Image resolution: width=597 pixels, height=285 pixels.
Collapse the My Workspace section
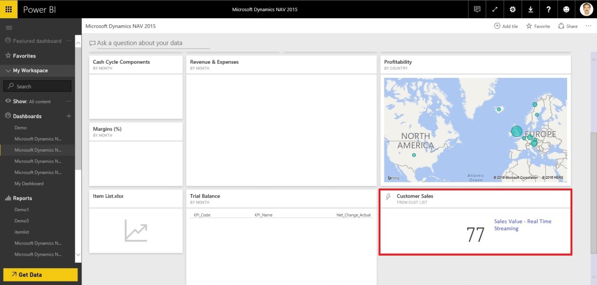(8, 71)
